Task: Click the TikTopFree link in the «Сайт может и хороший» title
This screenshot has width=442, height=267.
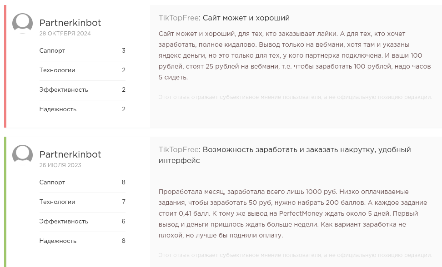Action: pos(179,18)
